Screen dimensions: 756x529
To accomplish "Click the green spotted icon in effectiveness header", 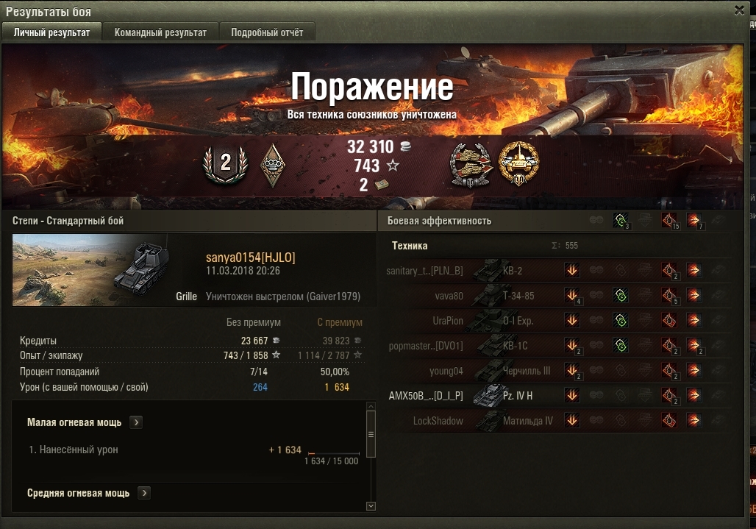I will coord(621,221).
